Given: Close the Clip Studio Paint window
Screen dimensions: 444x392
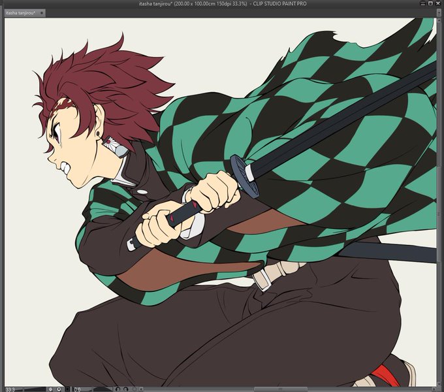Looking at the screenshot, I should (438, 3).
